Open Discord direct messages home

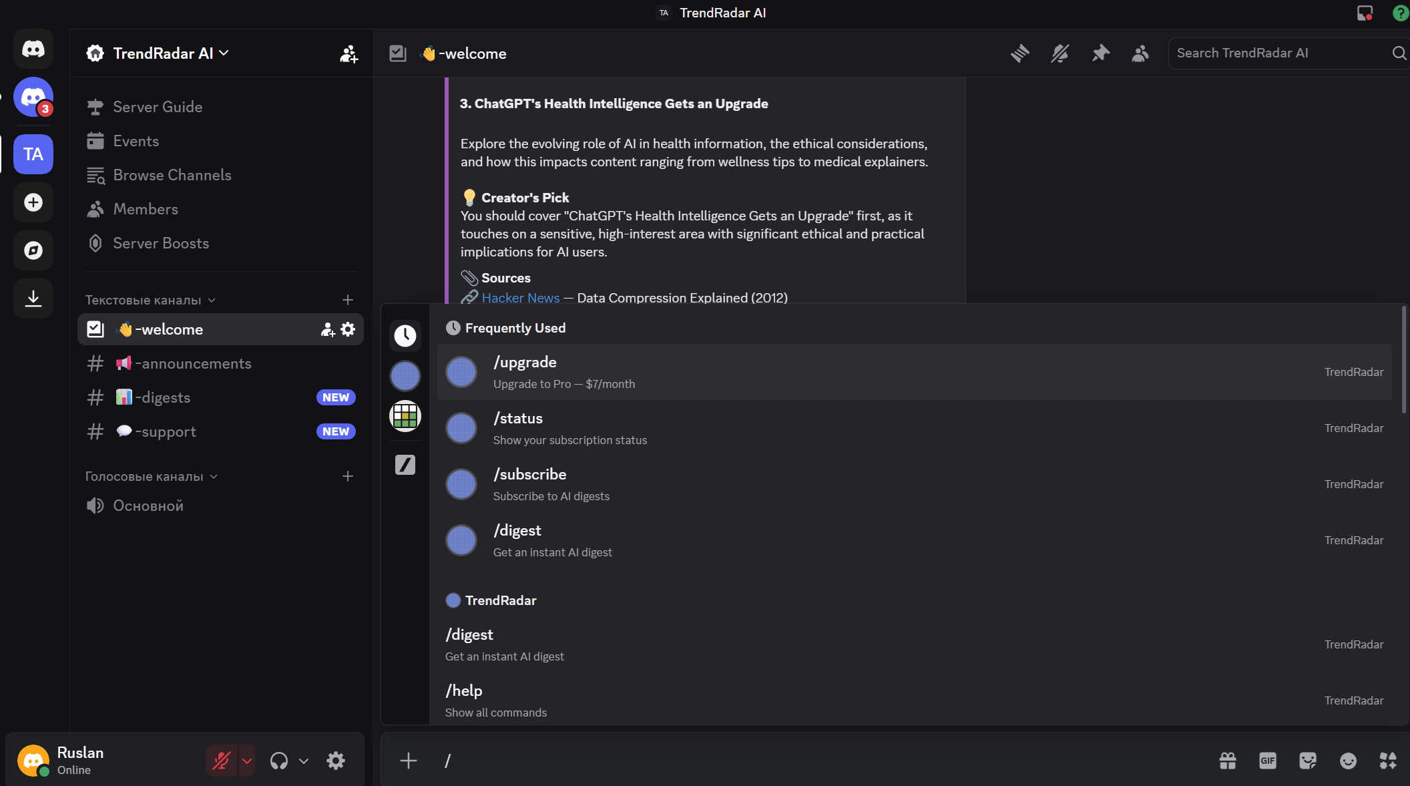[x=33, y=49]
